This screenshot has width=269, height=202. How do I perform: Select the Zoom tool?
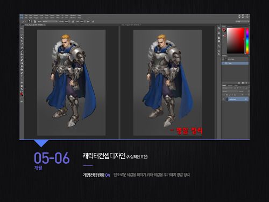point(22,89)
